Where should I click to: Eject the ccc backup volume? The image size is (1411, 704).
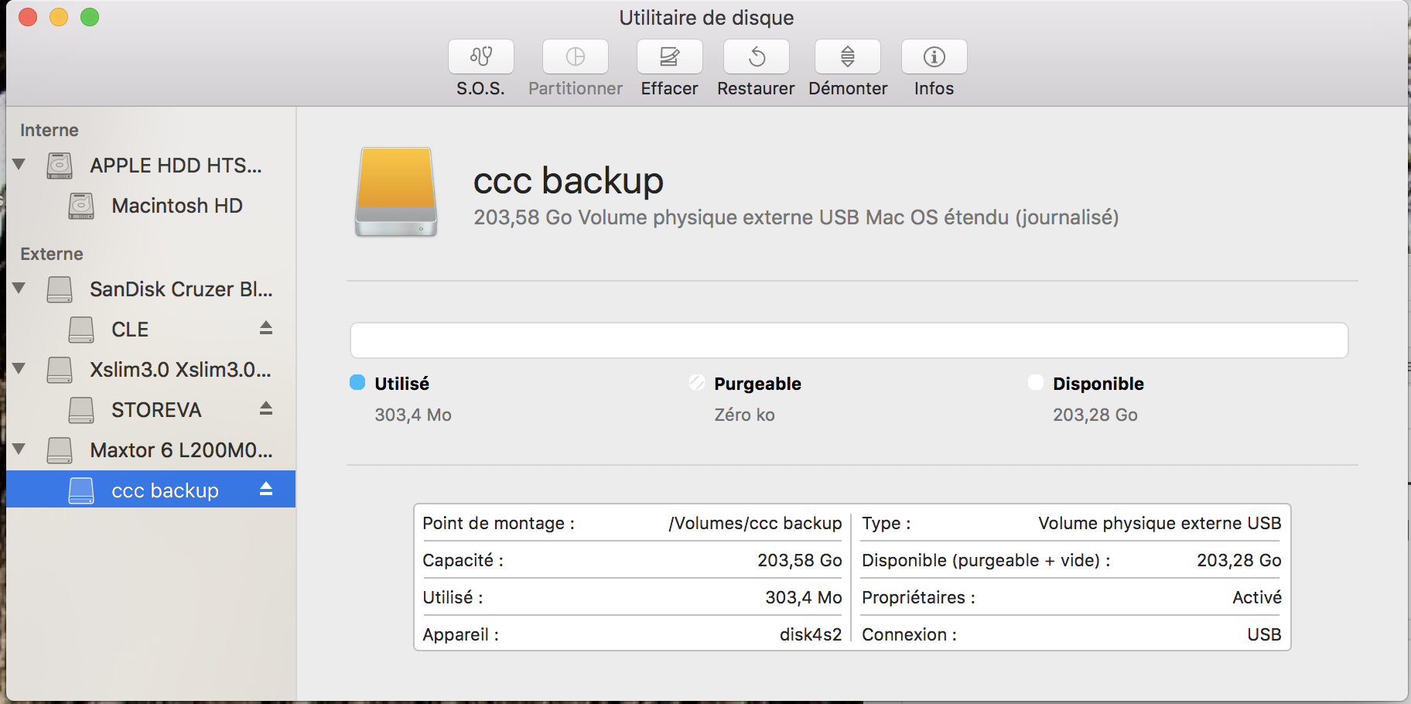click(x=266, y=489)
